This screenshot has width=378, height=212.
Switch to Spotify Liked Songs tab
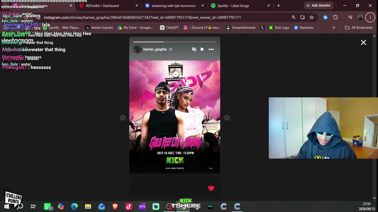(x=240, y=6)
